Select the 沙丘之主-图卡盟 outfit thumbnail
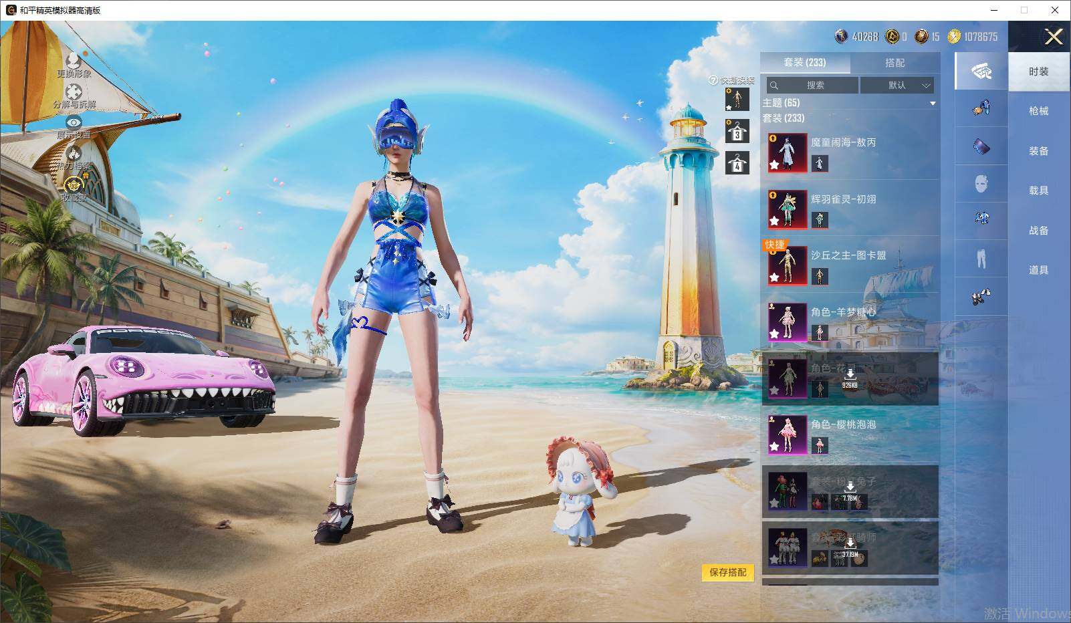 788,265
